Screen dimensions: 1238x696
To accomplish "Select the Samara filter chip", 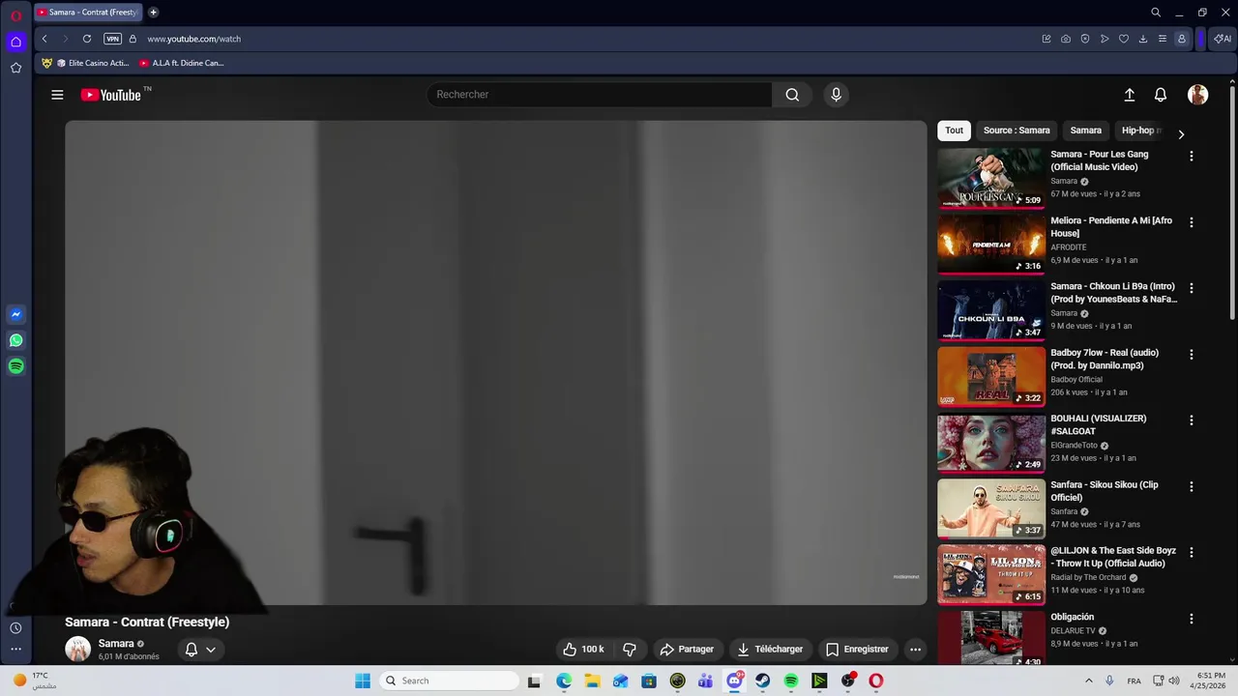I will coord(1085,130).
